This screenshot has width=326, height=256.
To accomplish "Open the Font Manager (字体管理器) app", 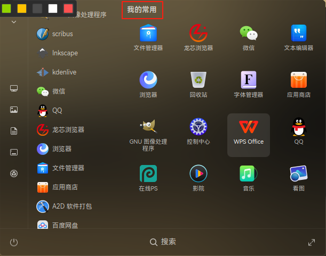I will pyautogui.click(x=249, y=84).
